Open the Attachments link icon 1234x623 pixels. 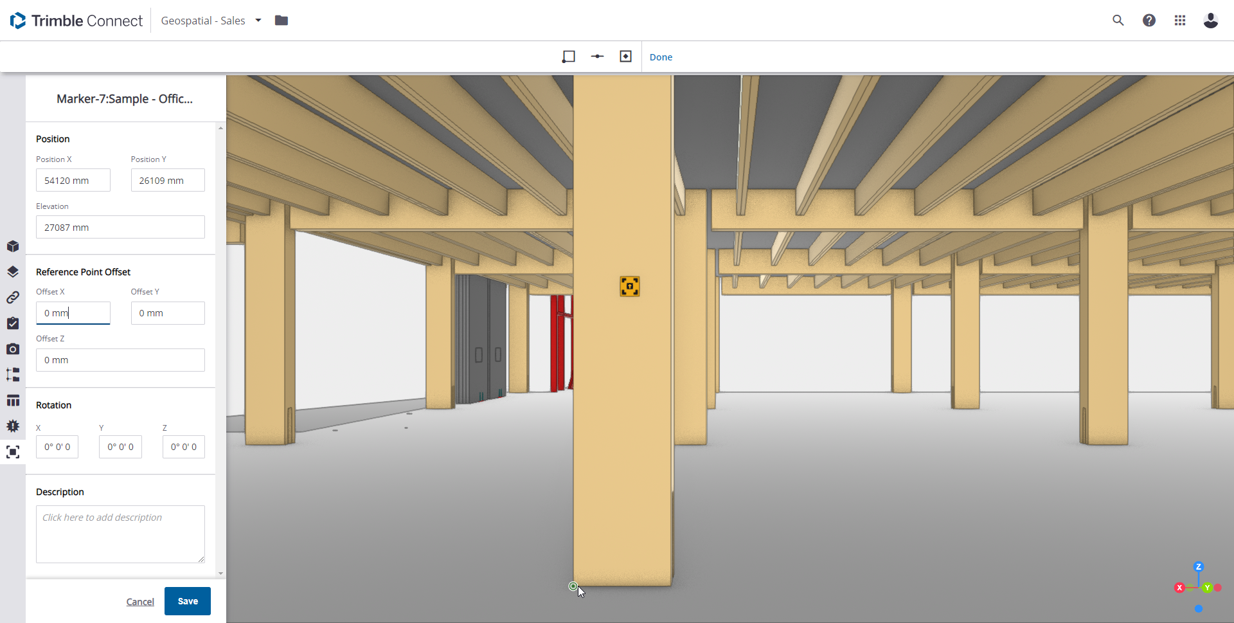click(13, 297)
